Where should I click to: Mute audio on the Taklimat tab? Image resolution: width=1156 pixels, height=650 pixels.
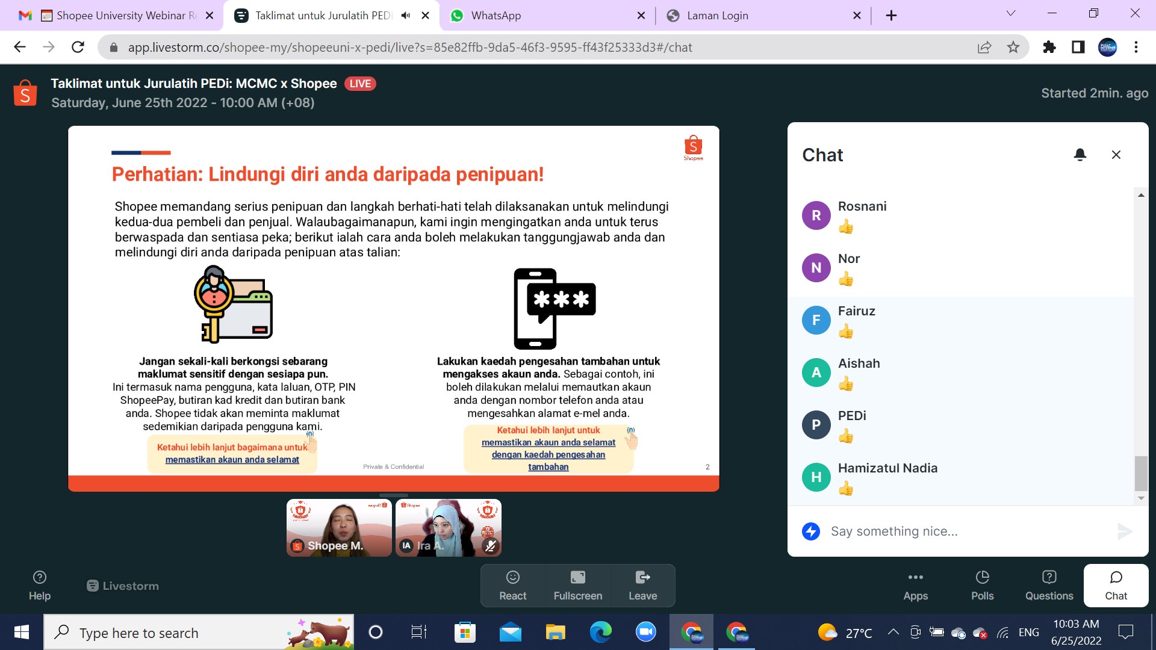(x=406, y=16)
